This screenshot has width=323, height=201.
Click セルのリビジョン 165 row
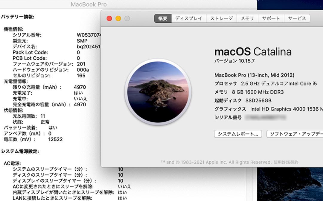coord(49,75)
